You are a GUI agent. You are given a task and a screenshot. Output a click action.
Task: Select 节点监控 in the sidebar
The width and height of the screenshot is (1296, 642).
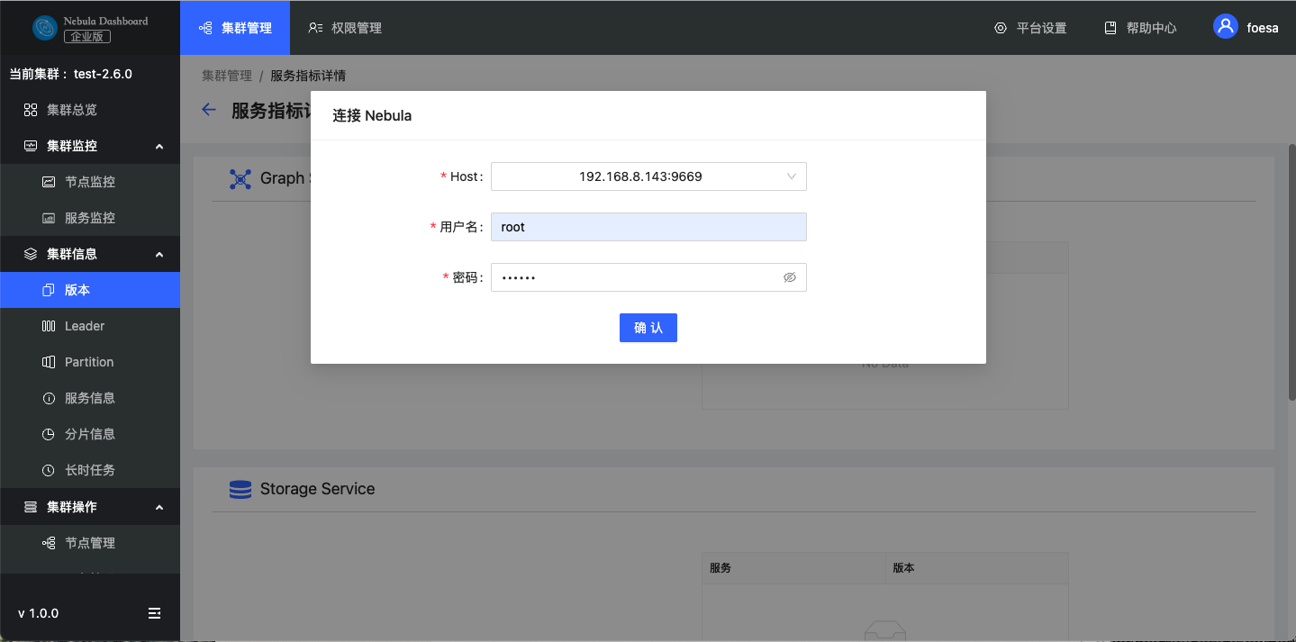(90, 182)
